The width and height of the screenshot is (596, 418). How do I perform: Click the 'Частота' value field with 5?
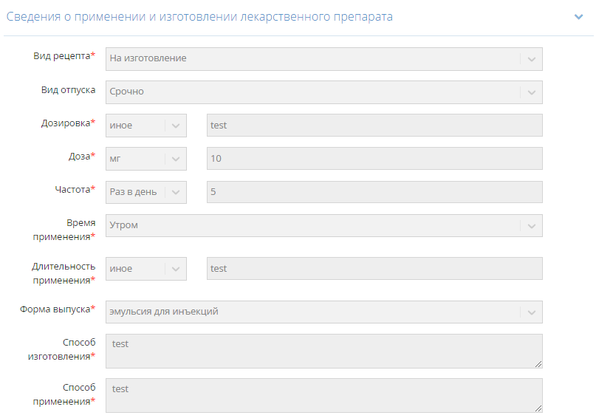[374, 192]
